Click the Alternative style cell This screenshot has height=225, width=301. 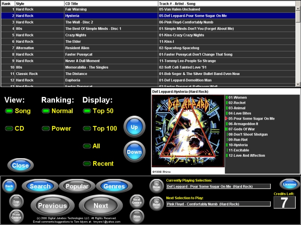coord(40,48)
